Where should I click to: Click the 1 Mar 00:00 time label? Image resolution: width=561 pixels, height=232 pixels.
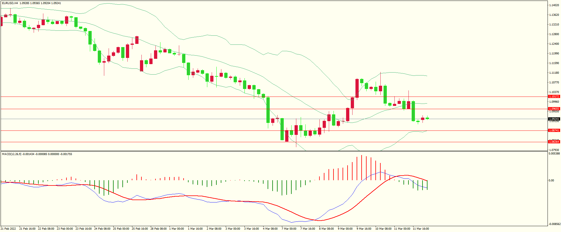[177, 229]
